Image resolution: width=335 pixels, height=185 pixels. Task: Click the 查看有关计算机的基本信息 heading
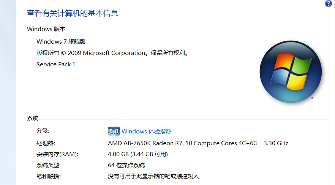73,13
